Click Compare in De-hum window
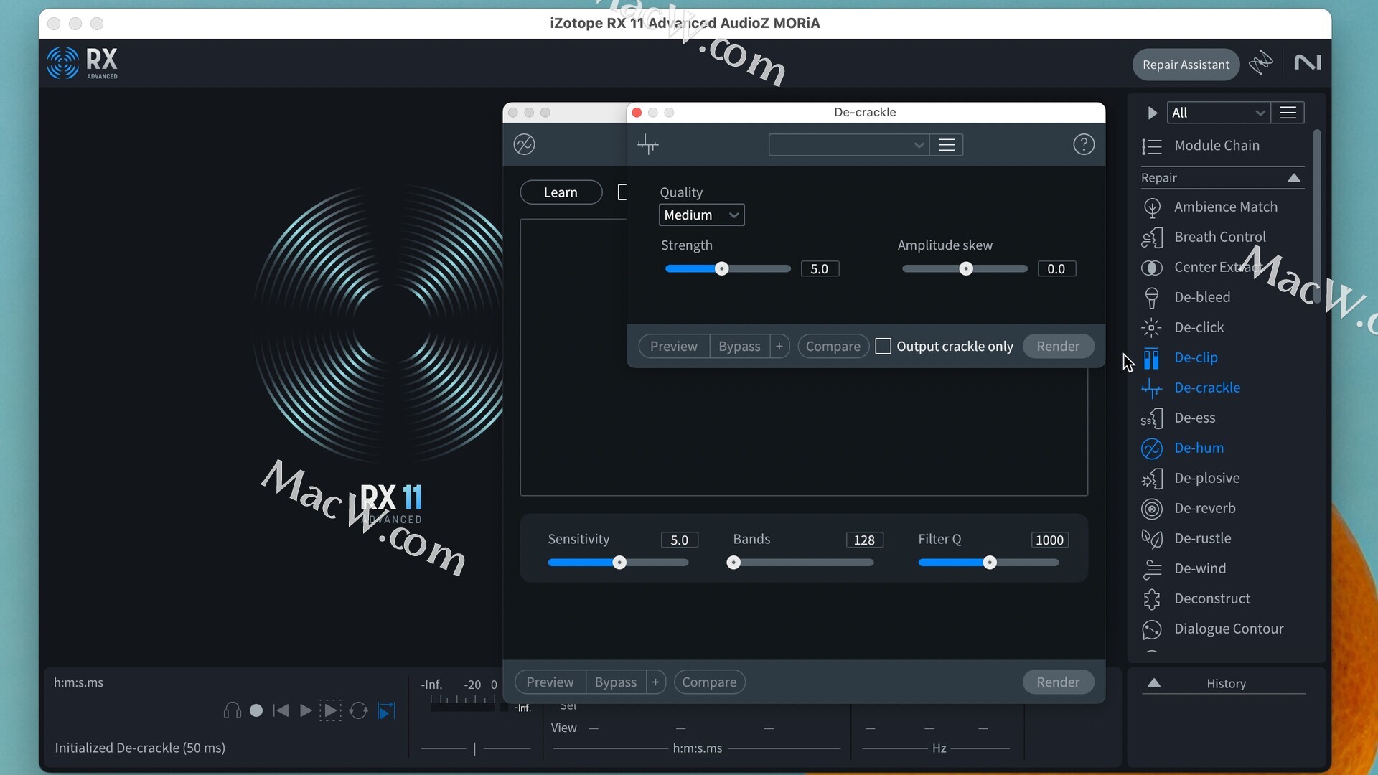This screenshot has height=775, width=1378. coord(709,682)
